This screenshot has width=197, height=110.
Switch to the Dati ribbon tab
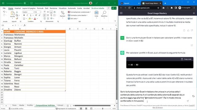46,8
